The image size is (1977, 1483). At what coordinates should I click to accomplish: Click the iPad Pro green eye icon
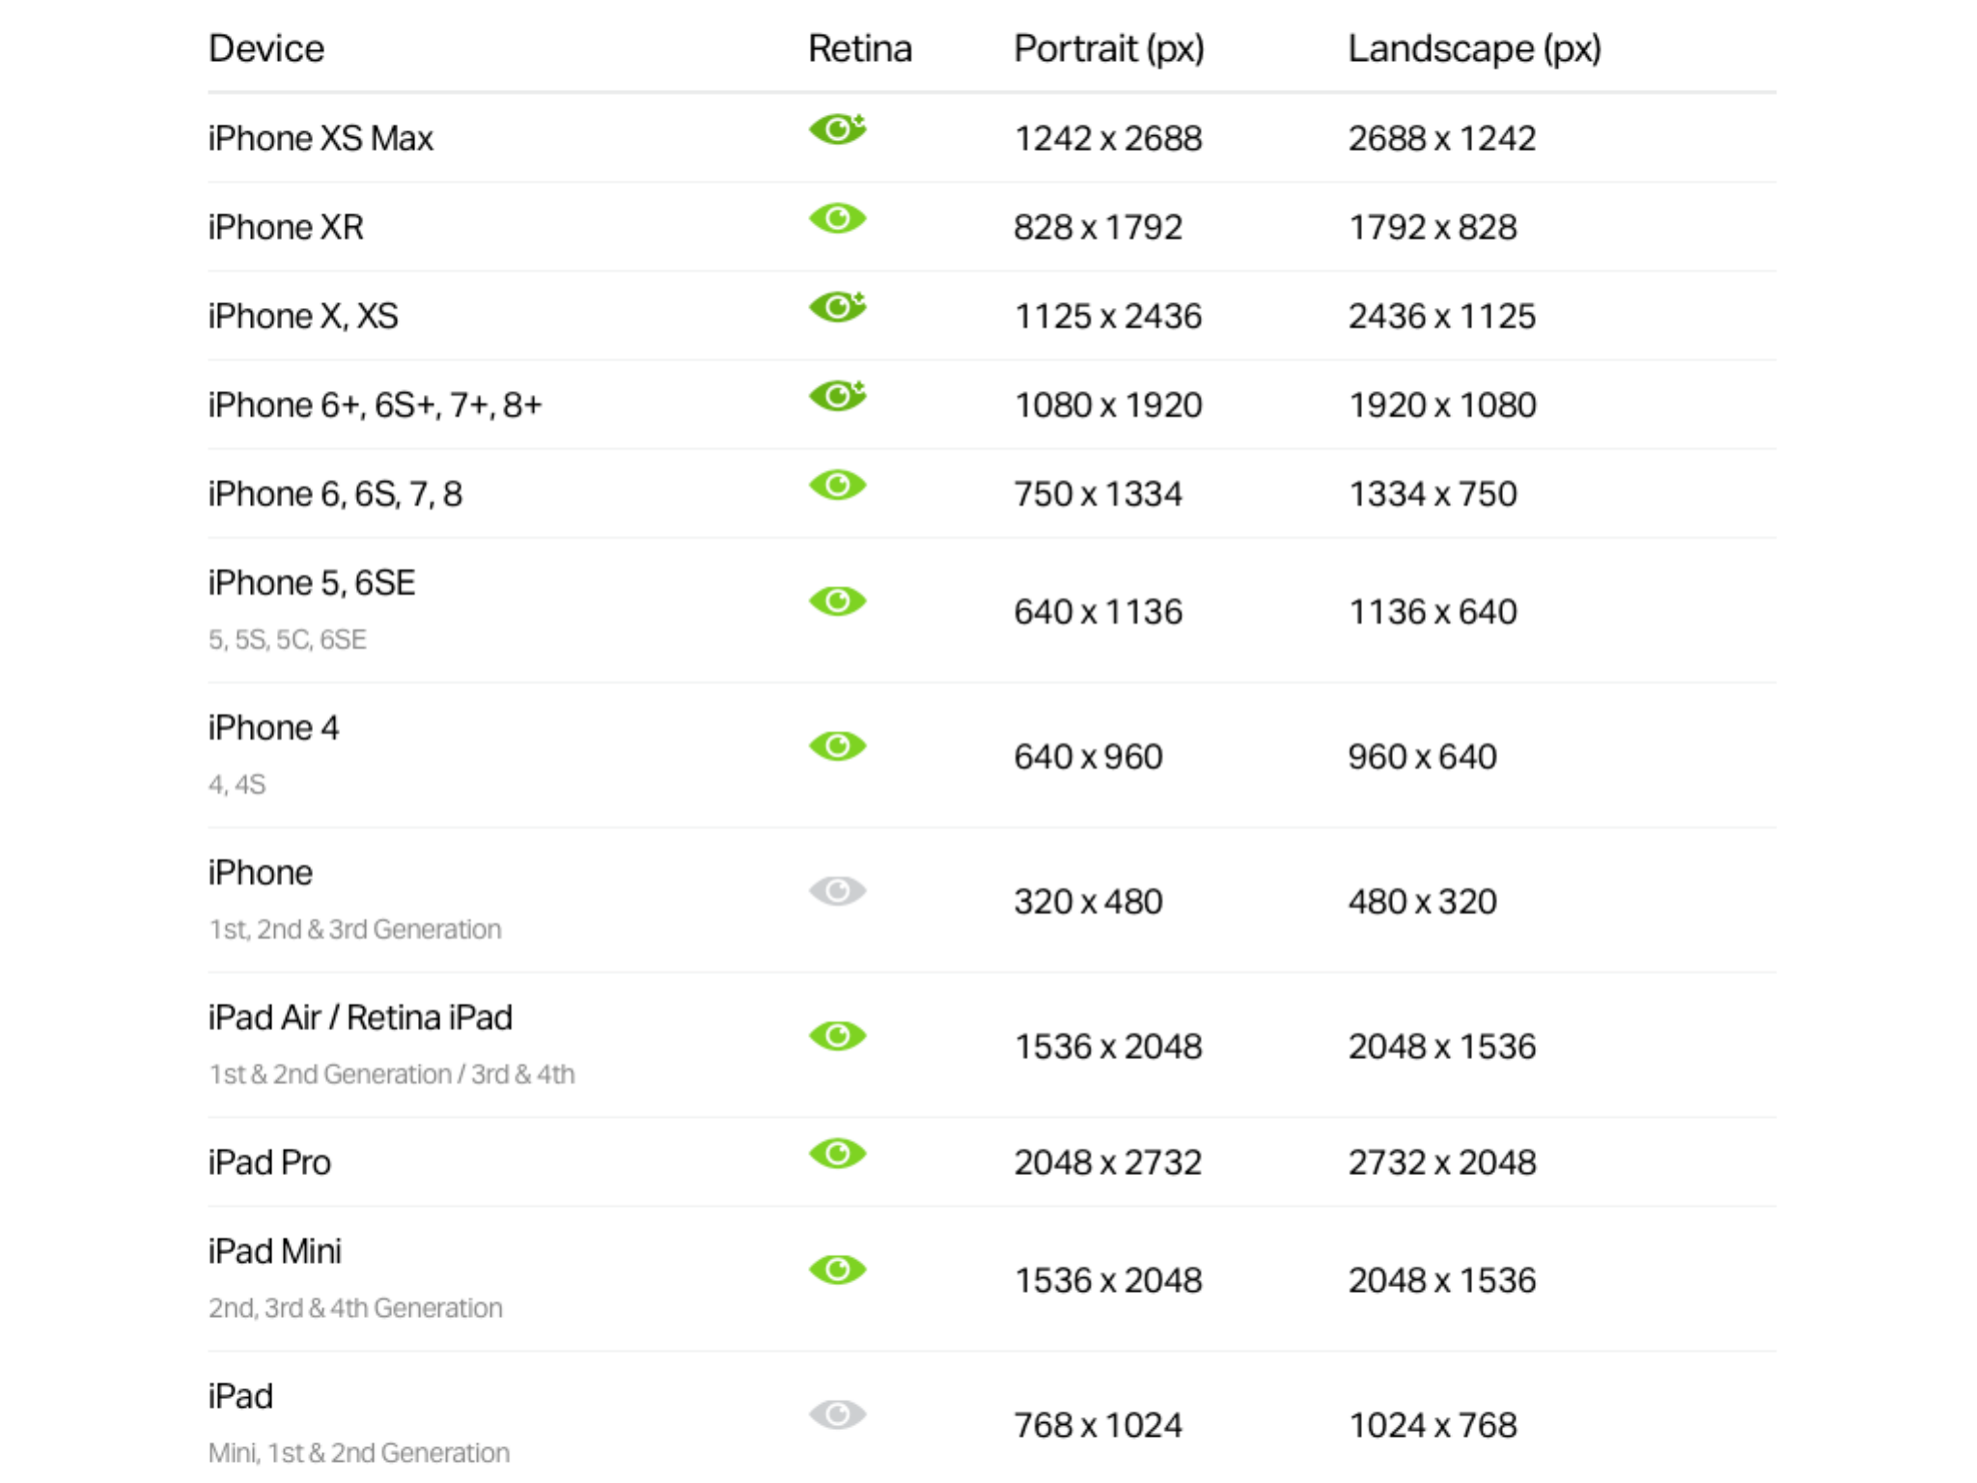click(837, 1154)
